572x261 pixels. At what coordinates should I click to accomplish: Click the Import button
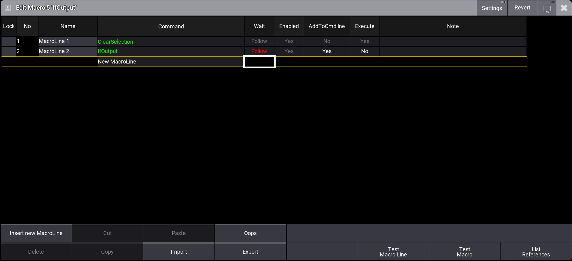179,252
